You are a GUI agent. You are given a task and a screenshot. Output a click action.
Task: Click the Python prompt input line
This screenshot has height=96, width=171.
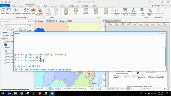pyautogui.click(x=90, y=70)
